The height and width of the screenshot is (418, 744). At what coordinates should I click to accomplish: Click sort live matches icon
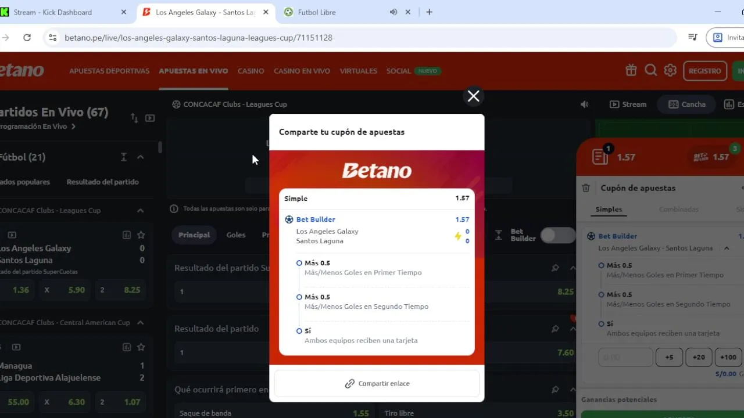[134, 118]
